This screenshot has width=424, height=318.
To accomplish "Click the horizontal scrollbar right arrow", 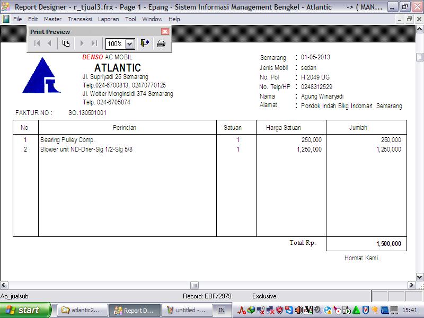I will point(411,285).
